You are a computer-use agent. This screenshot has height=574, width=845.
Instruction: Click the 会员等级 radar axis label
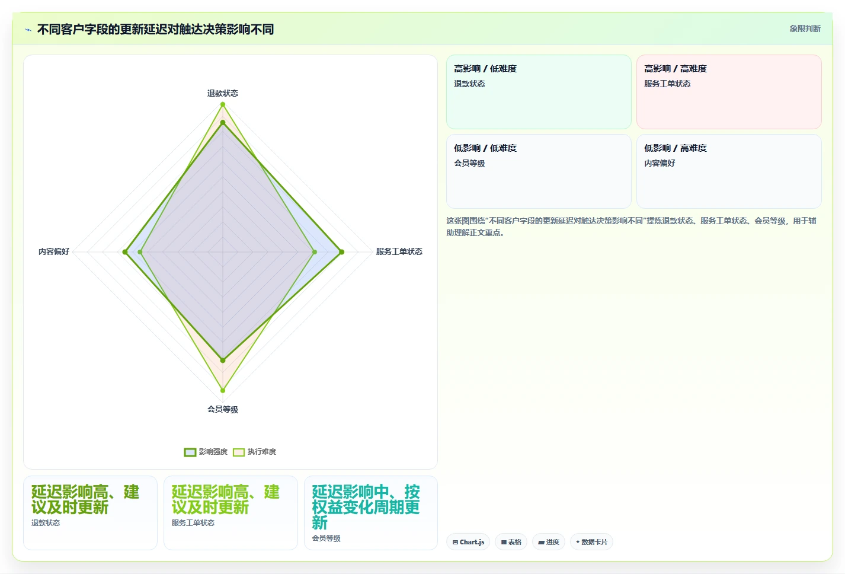click(x=223, y=409)
